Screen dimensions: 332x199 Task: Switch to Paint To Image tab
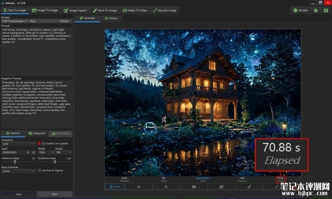click(x=105, y=10)
